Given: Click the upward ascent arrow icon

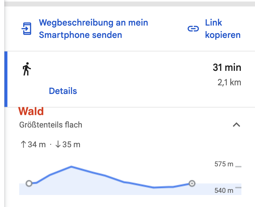Looking at the screenshot, I should pos(23,144).
